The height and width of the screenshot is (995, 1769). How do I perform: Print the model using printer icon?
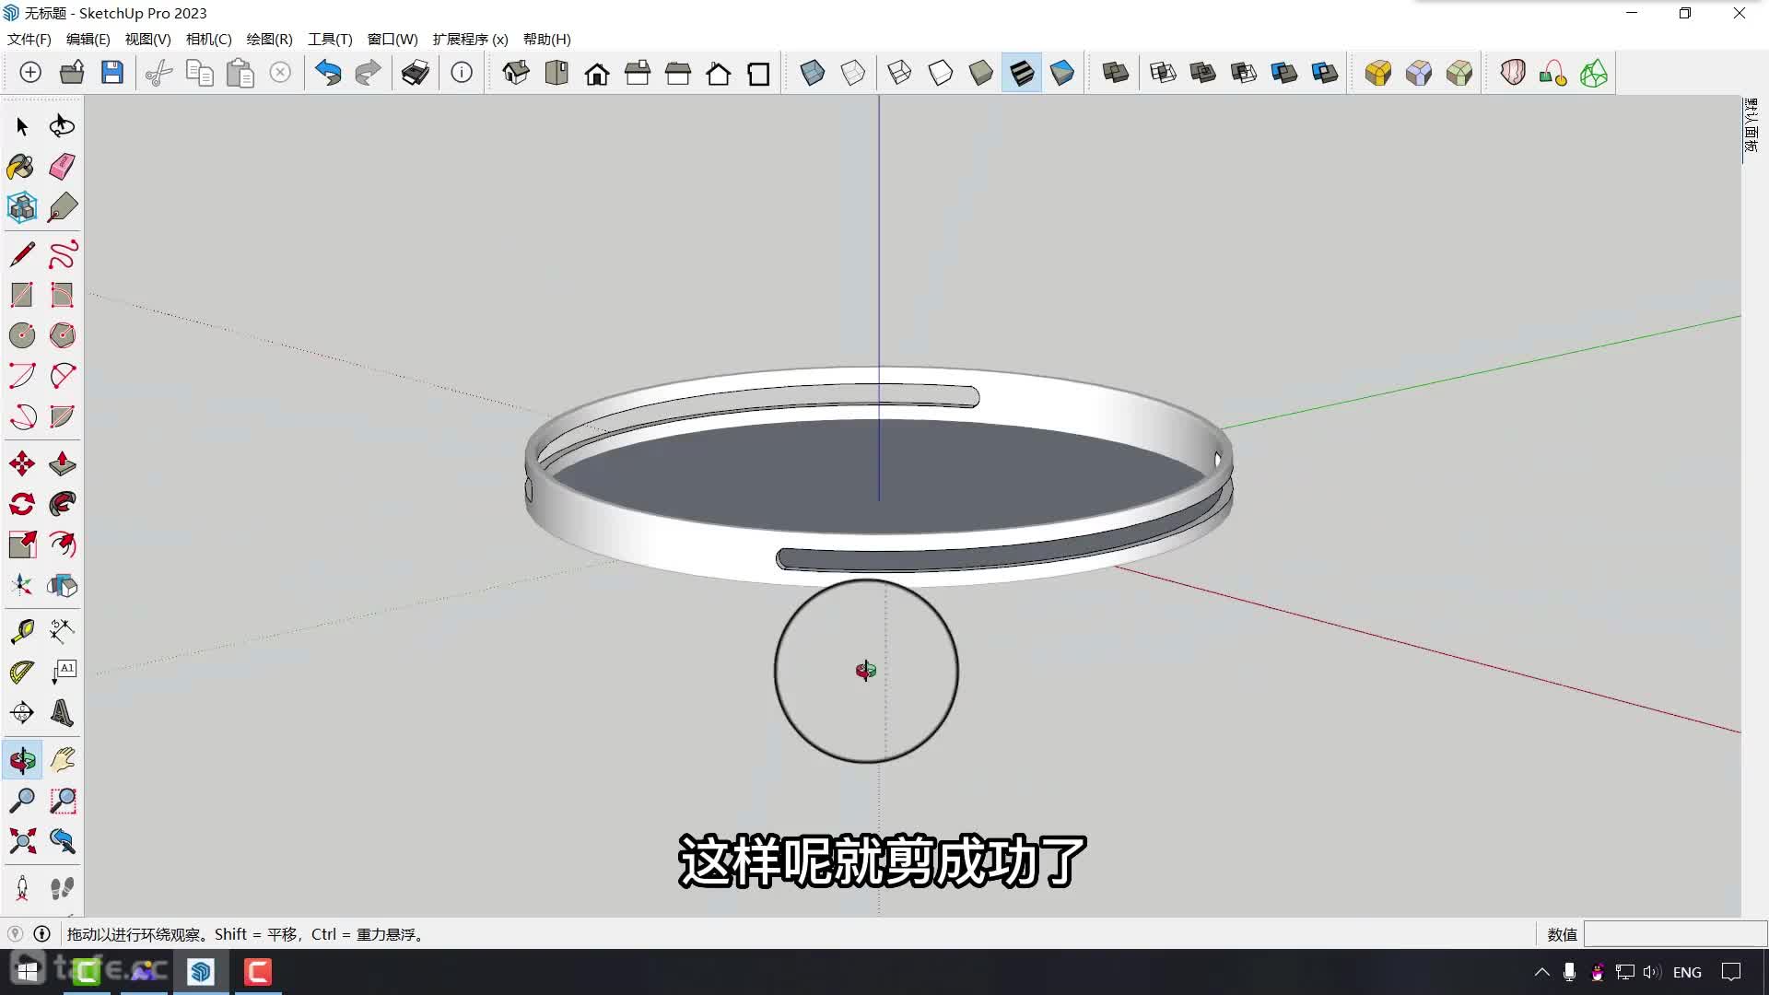point(416,73)
